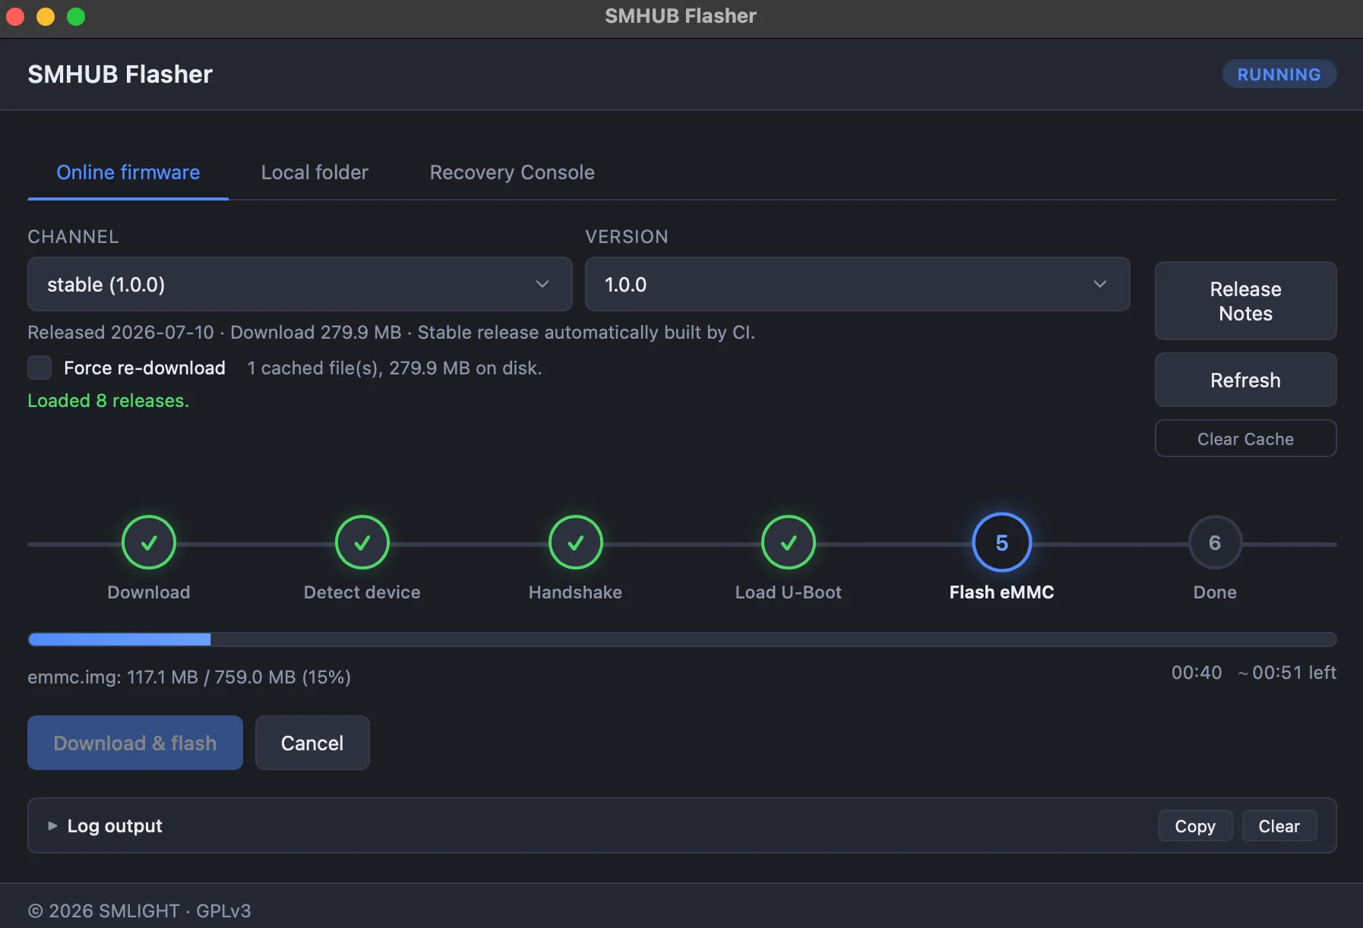
Task: Click the Handshake step checkmark icon
Action: click(x=576, y=542)
